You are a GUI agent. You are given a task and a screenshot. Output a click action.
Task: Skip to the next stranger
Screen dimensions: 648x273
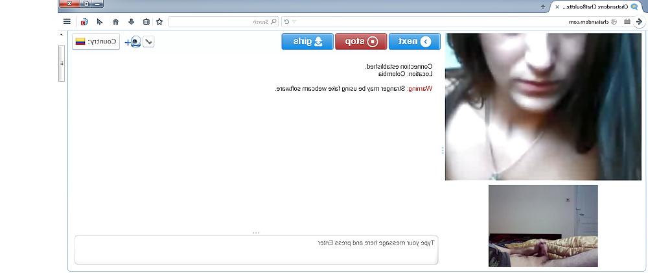tap(415, 42)
